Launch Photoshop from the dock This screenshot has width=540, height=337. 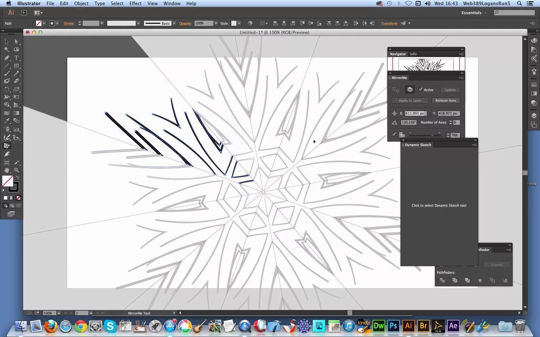tap(393, 326)
